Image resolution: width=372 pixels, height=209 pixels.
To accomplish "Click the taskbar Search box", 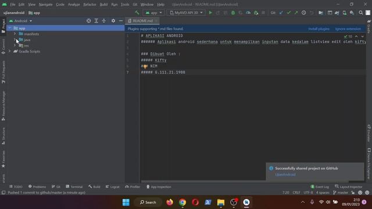I will pyautogui.click(x=148, y=203).
